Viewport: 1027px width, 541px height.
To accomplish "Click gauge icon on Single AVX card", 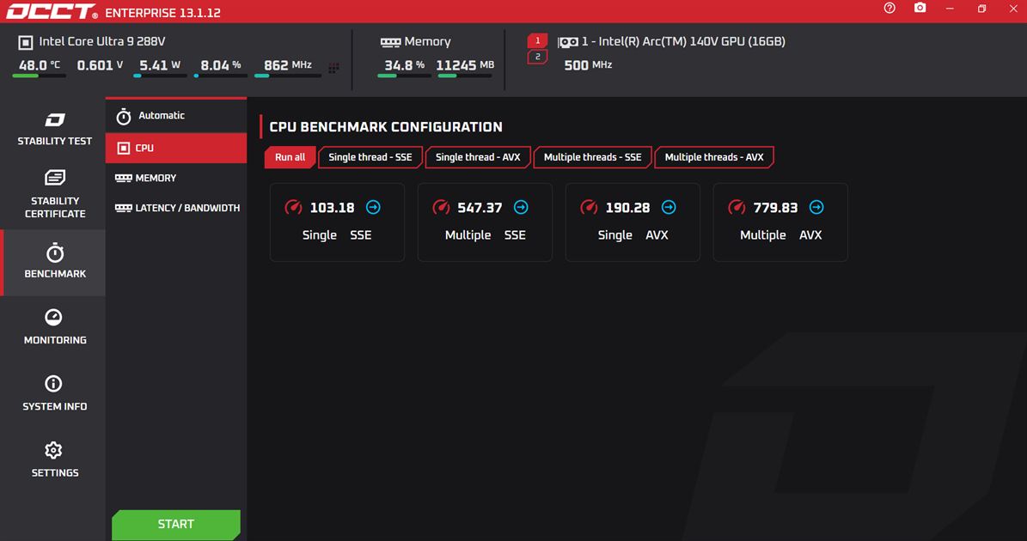I will coord(589,207).
